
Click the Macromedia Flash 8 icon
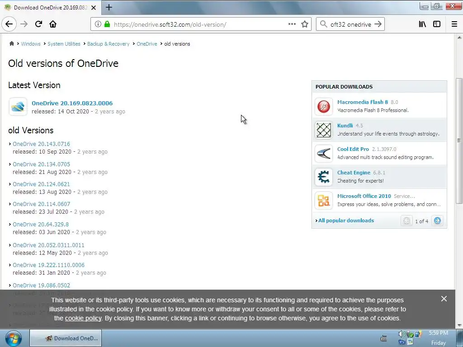324,106
